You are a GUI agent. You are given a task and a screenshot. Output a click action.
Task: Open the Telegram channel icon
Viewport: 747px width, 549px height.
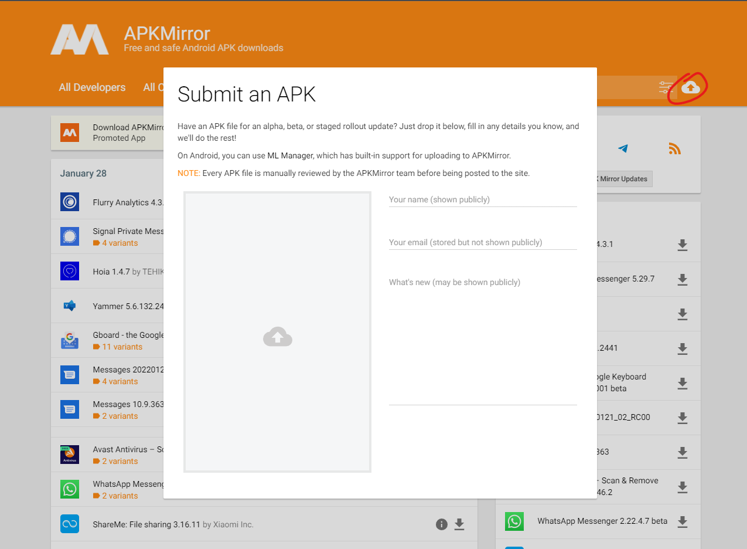click(x=623, y=149)
